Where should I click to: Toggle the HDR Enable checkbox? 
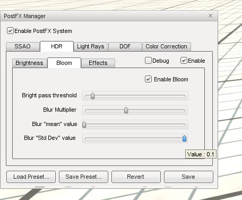point(184,61)
